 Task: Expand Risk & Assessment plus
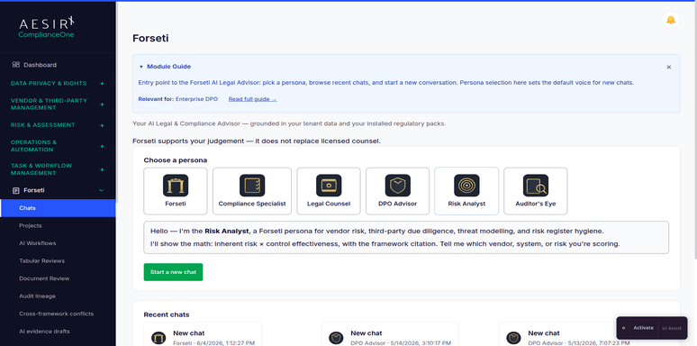103,125
